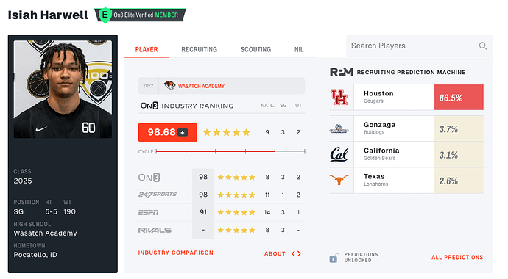This screenshot has width=508, height=279.
Task: Click the Wasatch Academy school link
Action: (x=201, y=86)
